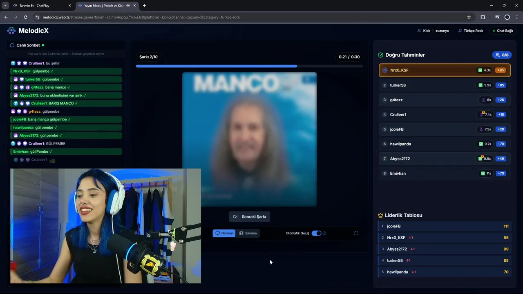Switch to the Tahmin Et - ChatPlay tab

coord(42,5)
